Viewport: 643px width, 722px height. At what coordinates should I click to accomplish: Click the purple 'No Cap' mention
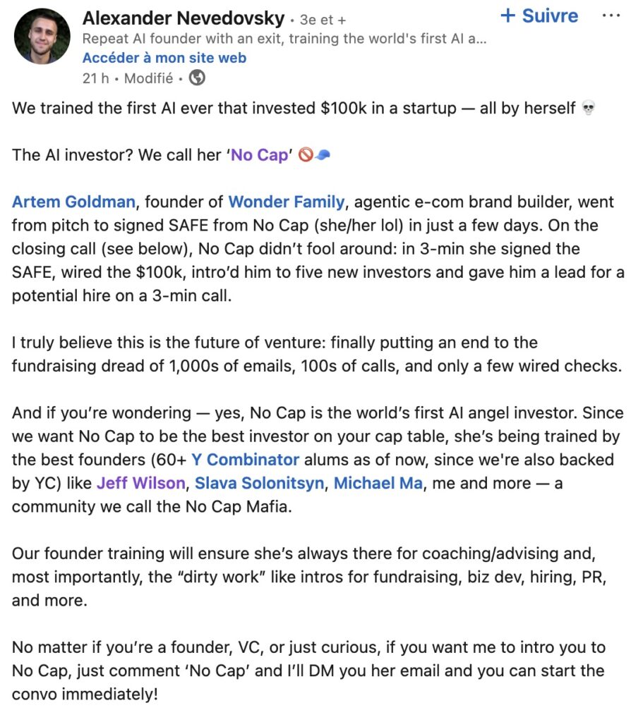click(x=260, y=154)
